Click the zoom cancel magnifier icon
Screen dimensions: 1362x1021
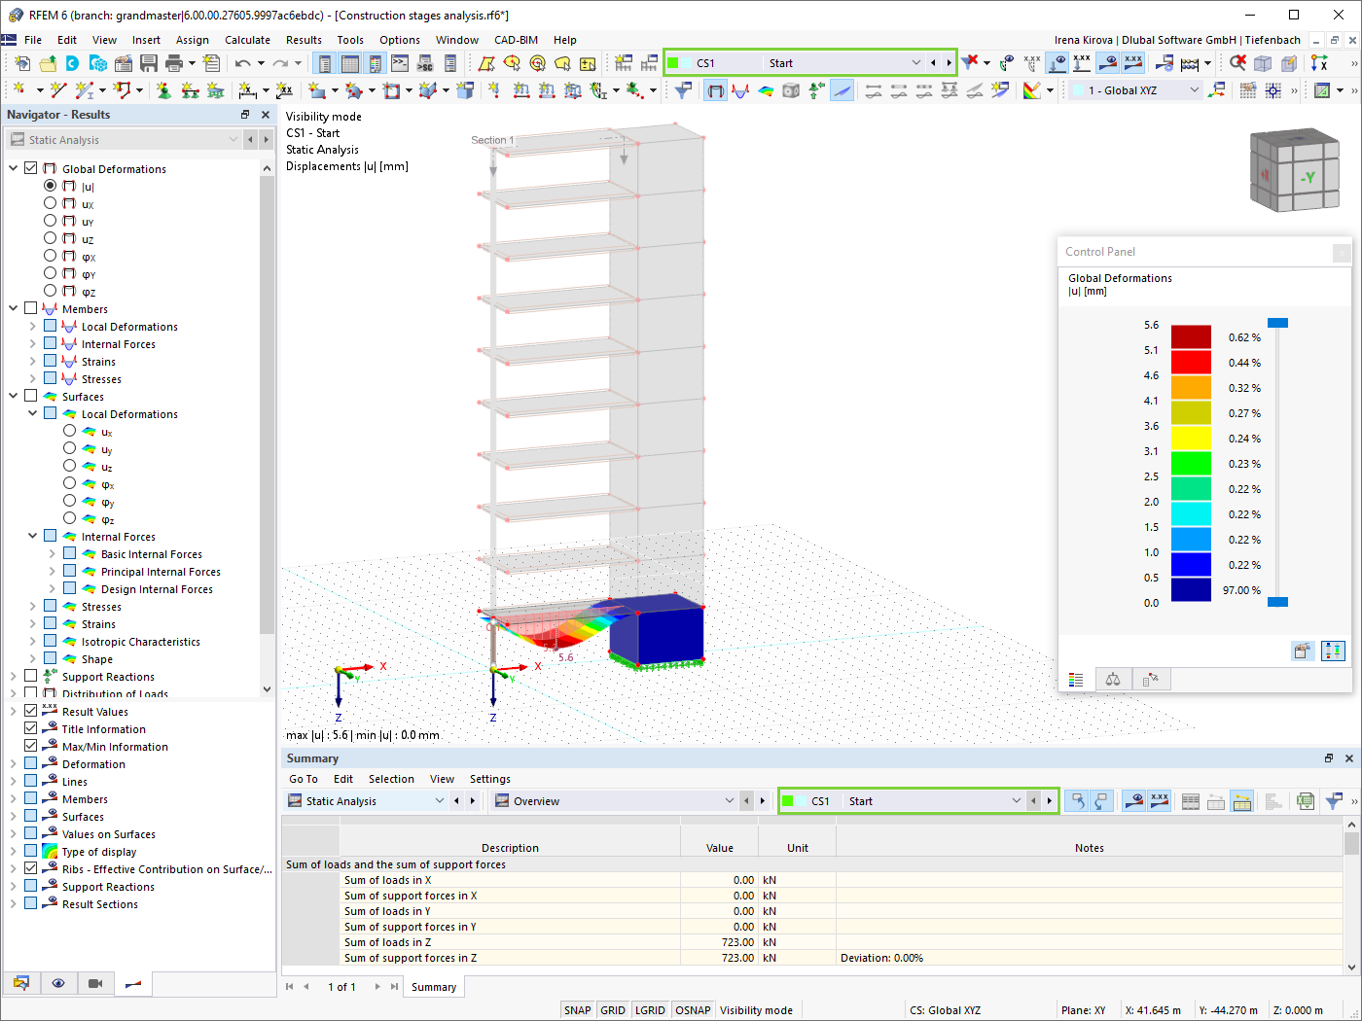tap(1237, 63)
